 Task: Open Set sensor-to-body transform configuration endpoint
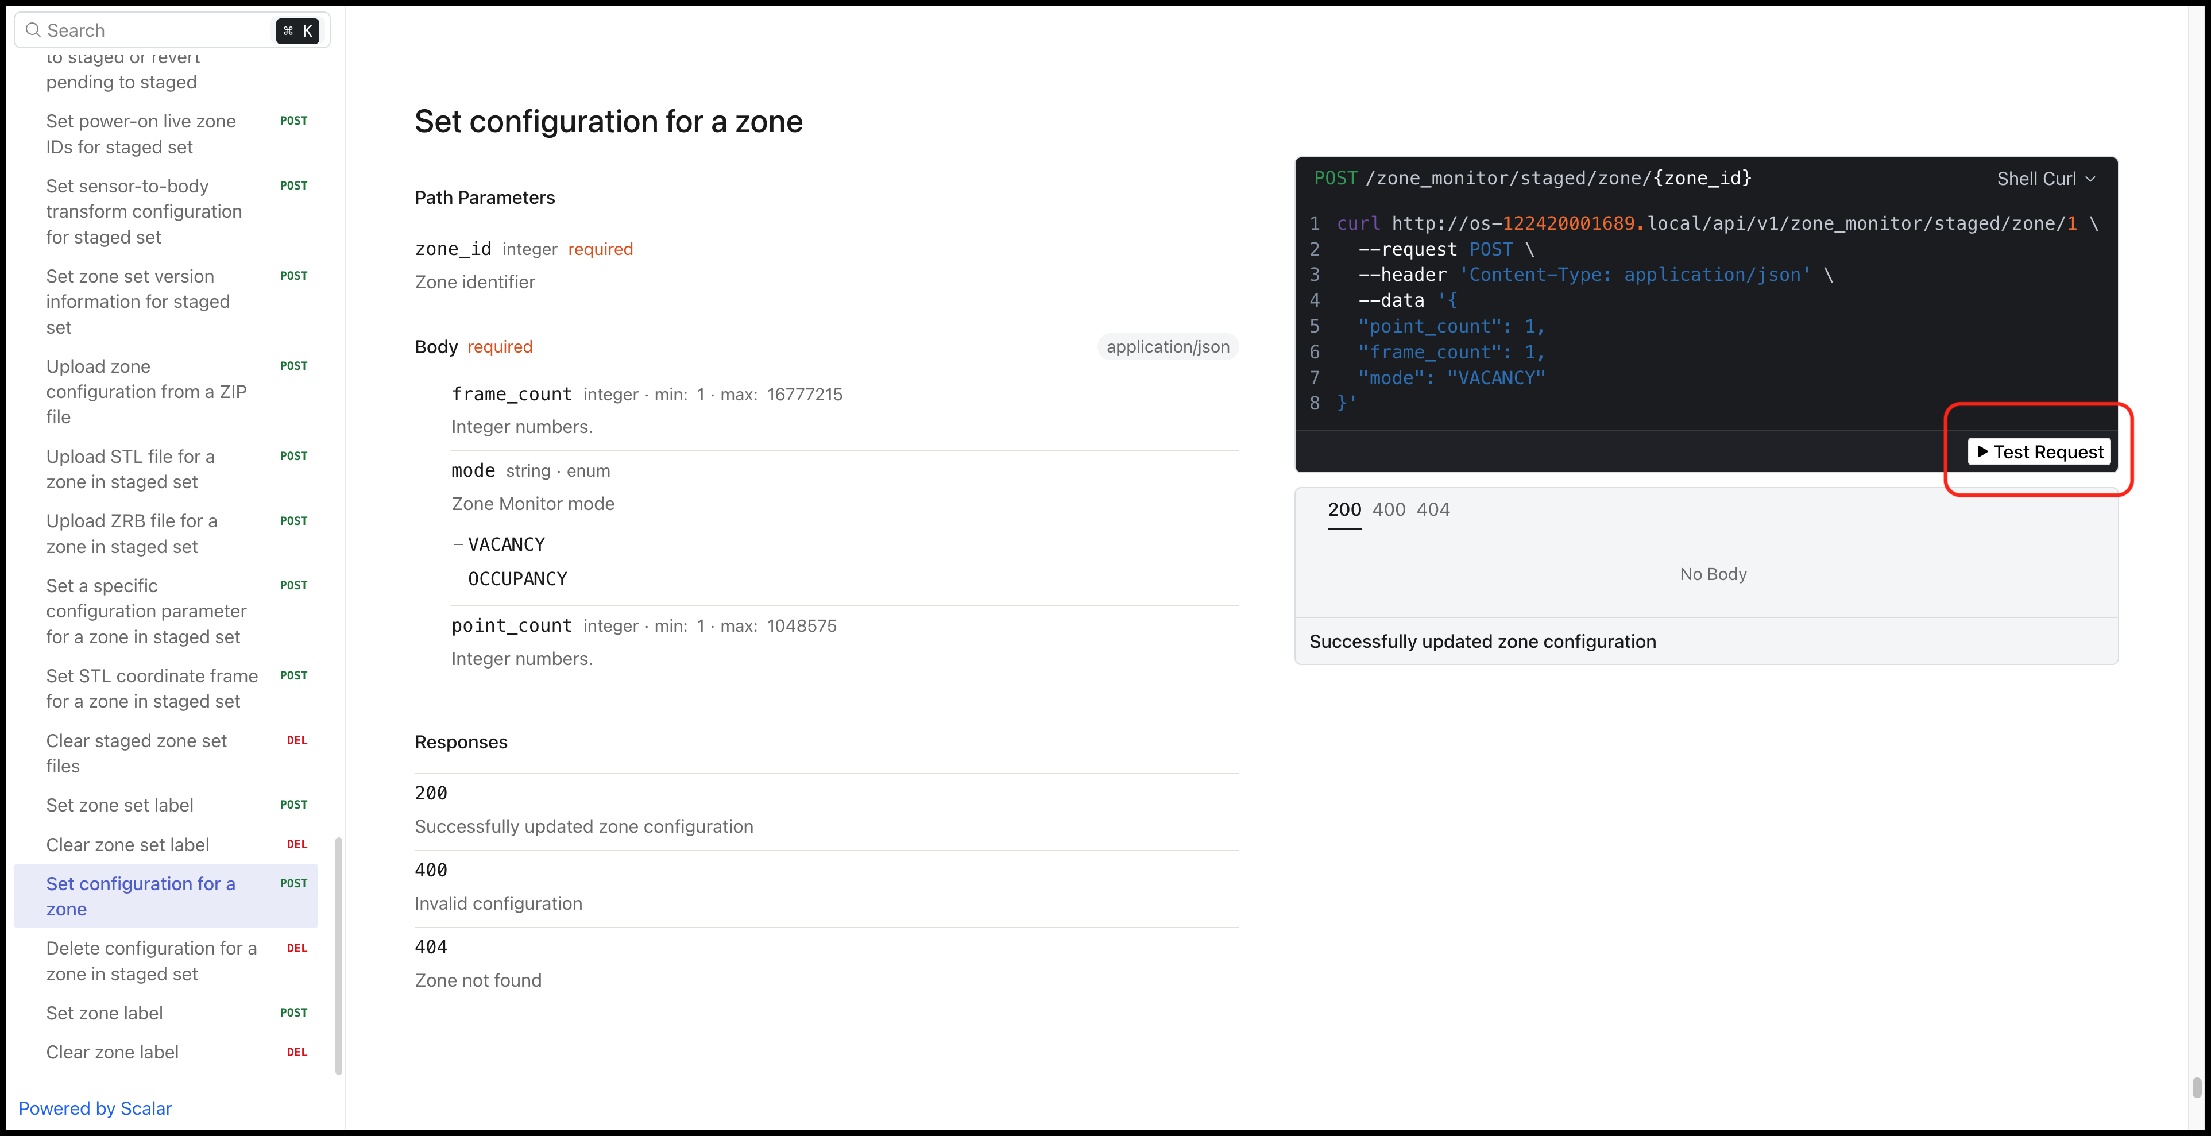click(165, 211)
